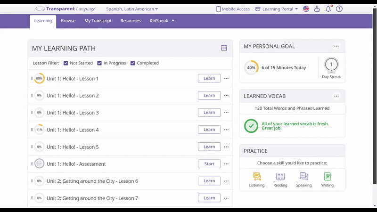Expand the Learning Portal dropdown
Viewport: 377px width, 212px height.
pos(277,9)
